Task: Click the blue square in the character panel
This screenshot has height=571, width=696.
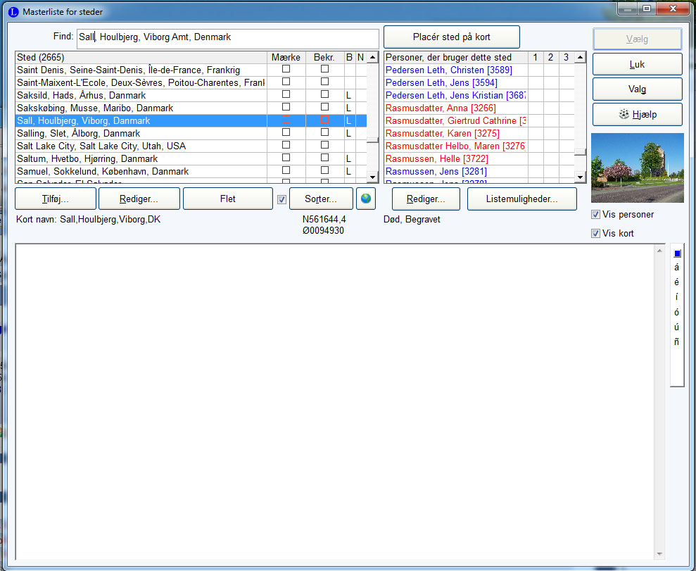Action: tap(677, 253)
